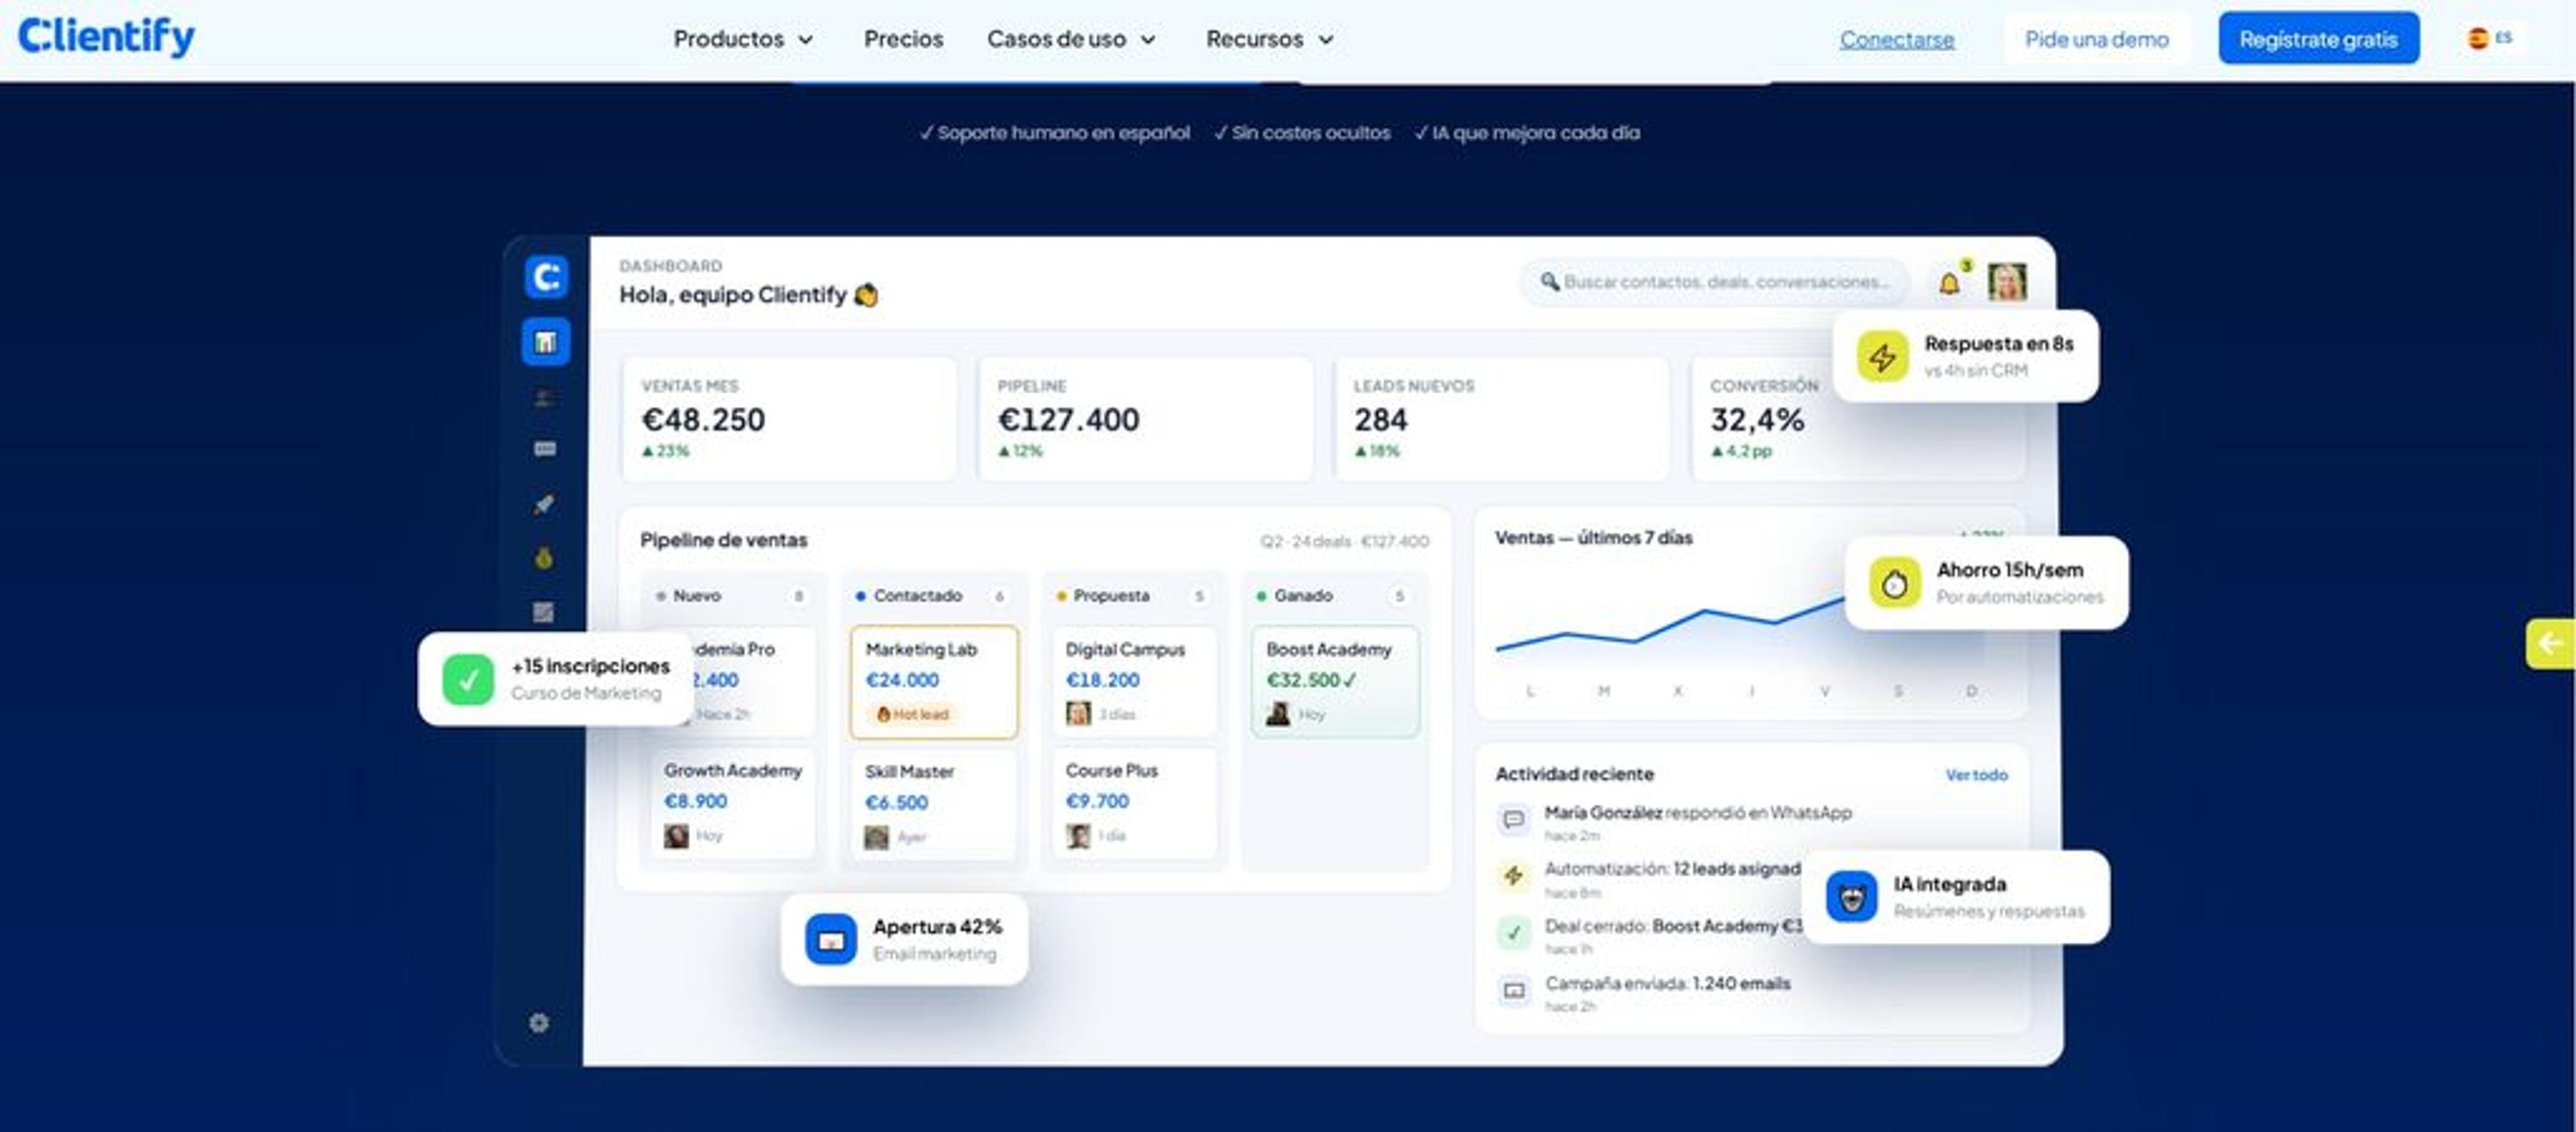Click the Spanish flag language selector
The height and width of the screenshot is (1132, 2576).
2489,38
